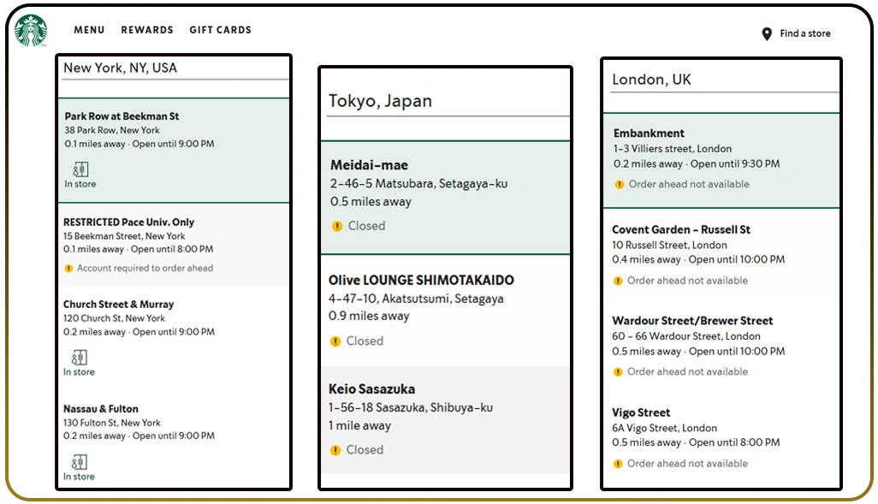Open Find a store via the location pin icon

767,34
